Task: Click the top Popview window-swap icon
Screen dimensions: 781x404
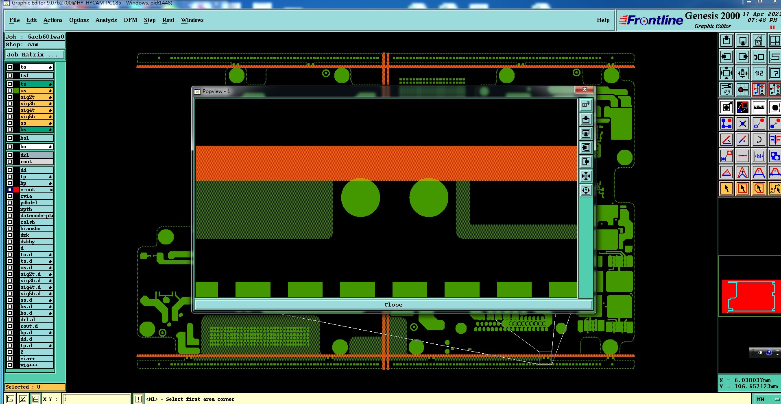Action: click(586, 105)
